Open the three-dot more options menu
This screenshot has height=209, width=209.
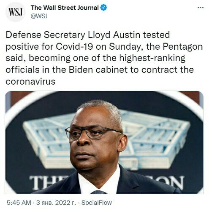pyautogui.click(x=201, y=8)
